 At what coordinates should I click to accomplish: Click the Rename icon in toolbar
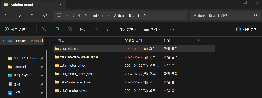click(83, 29)
